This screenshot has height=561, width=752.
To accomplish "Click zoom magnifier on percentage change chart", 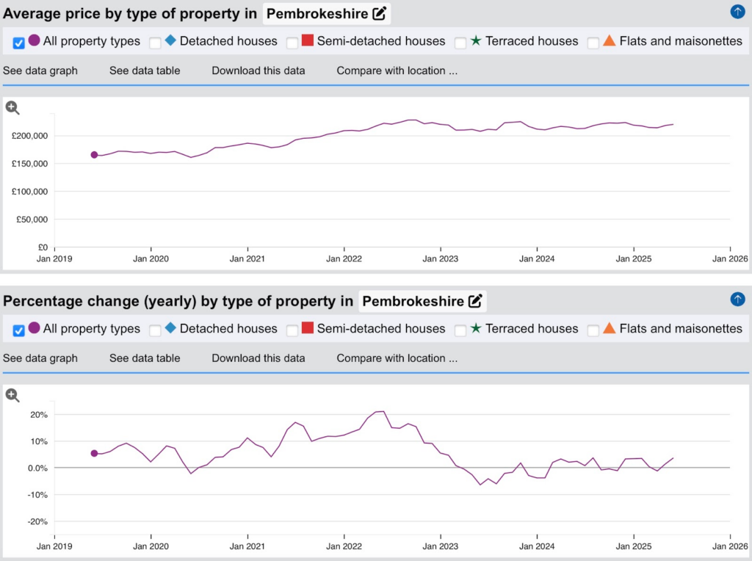I will (12, 396).
